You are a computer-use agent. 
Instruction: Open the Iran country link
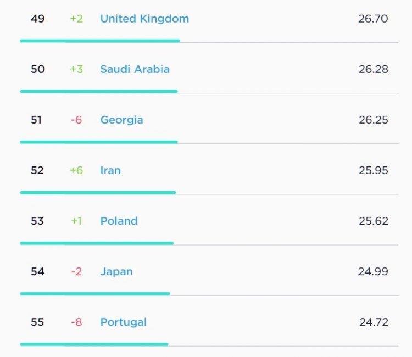coord(110,170)
